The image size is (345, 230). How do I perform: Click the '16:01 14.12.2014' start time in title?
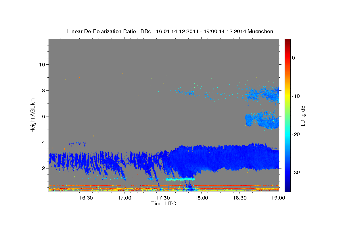pyautogui.click(x=177, y=31)
